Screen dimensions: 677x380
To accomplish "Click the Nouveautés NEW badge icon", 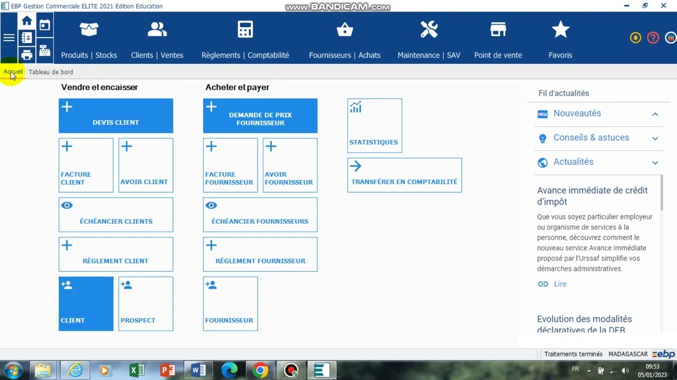I will tap(542, 114).
